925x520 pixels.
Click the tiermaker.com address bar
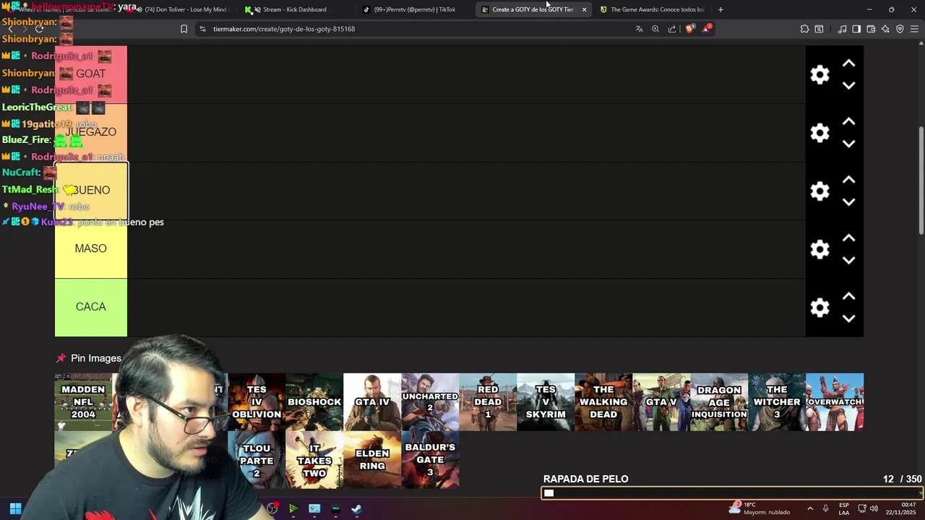[412, 29]
